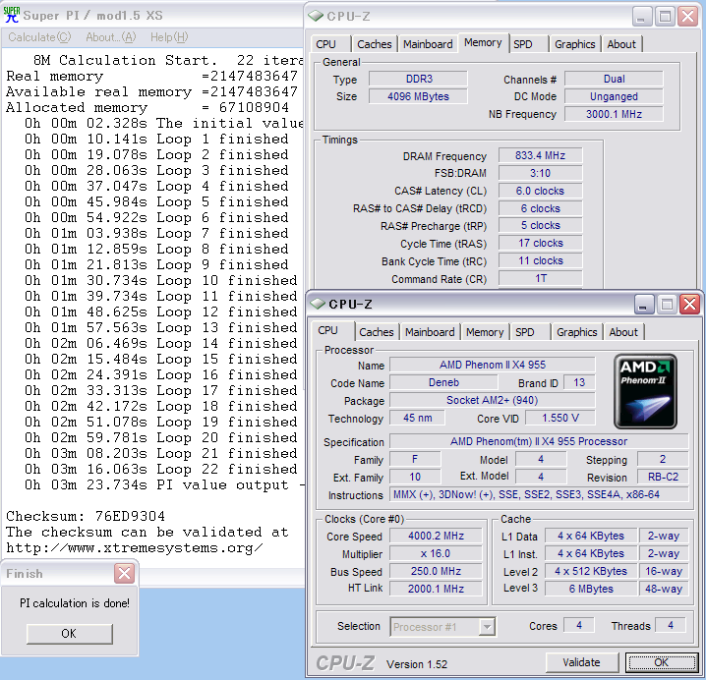Switch to Memory tab in lower CPU-Z
Screen dimensions: 706x680
coord(485,332)
